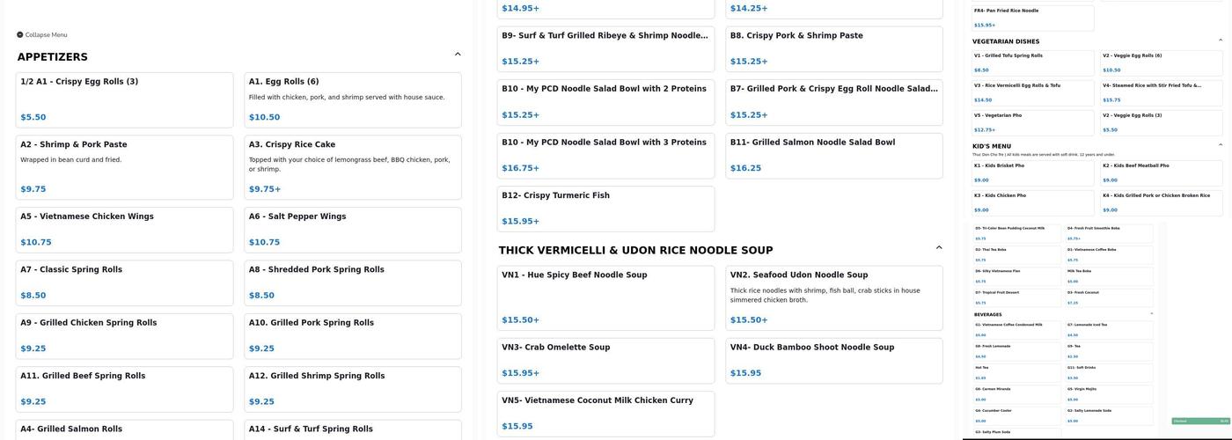
Task: Open A3. Crispy Rice Cake item
Action: pos(353,167)
